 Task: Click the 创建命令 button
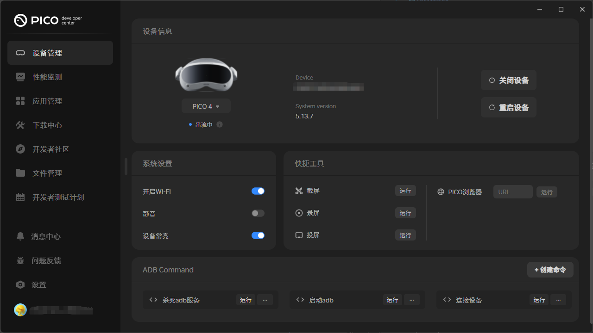tap(550, 270)
